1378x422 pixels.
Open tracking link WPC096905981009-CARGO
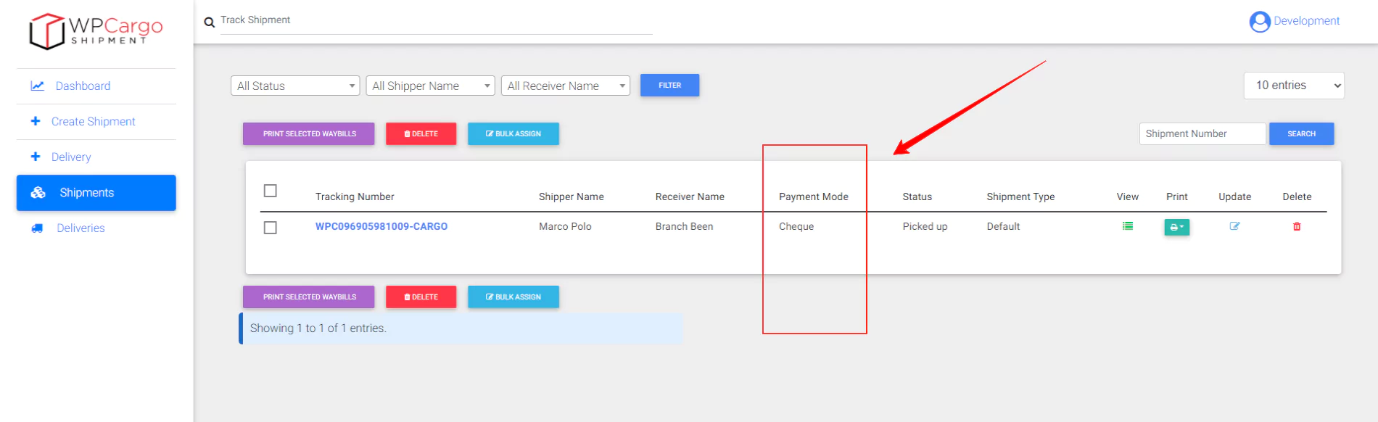[381, 226]
